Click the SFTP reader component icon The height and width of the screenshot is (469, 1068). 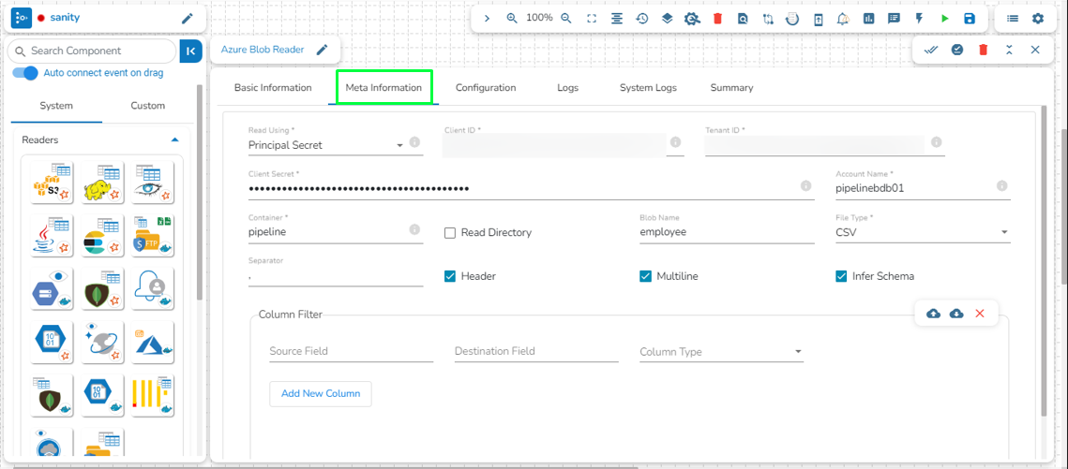[x=152, y=236]
